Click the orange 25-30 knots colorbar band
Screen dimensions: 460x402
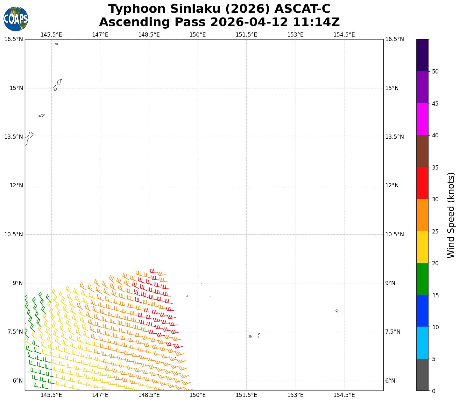pyautogui.click(x=422, y=215)
